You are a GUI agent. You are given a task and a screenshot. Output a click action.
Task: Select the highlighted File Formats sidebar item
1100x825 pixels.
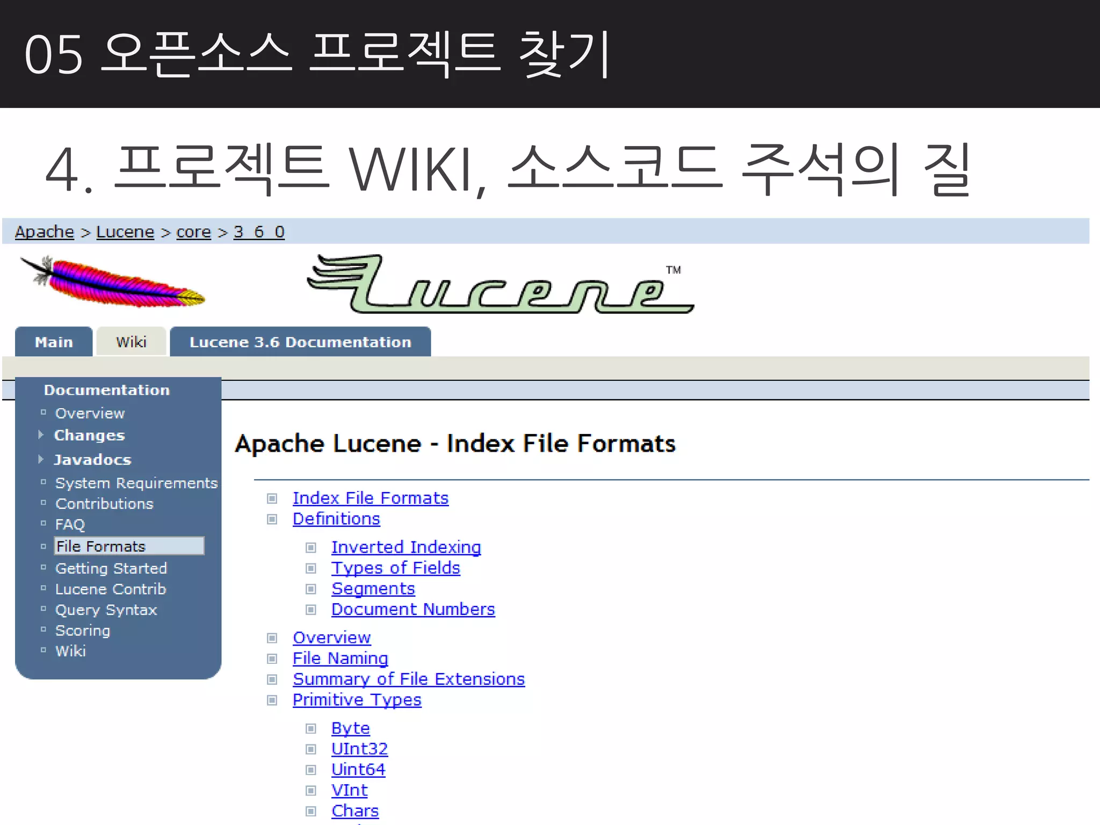coord(129,546)
